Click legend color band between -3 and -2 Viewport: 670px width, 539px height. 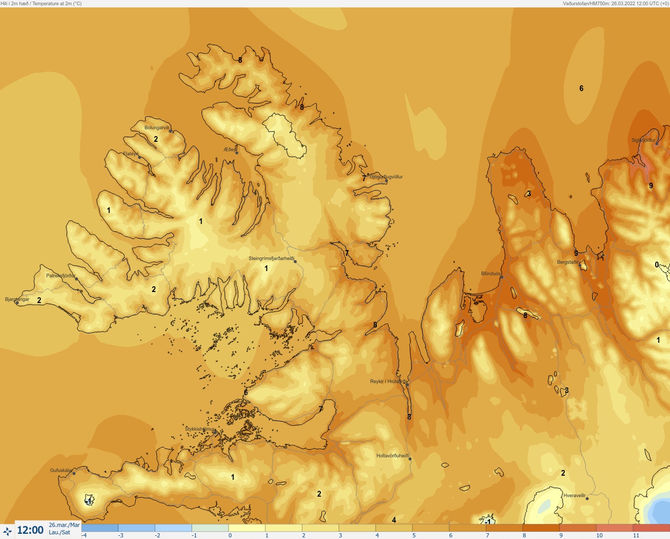[136, 528]
